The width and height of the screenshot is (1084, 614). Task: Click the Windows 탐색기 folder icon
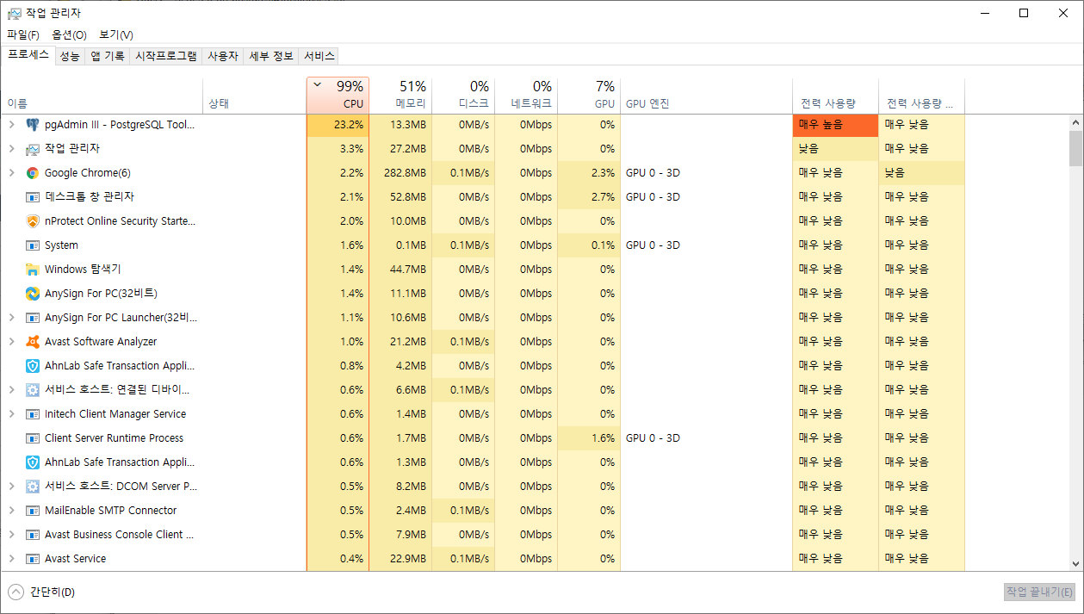[33, 270]
